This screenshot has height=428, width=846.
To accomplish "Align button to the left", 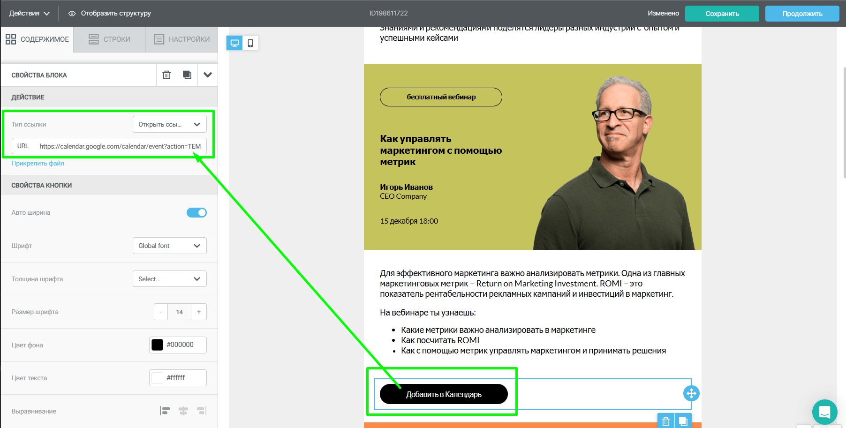I will 165,411.
